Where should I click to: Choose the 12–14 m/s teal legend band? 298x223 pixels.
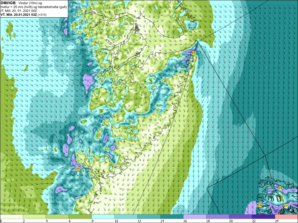(149, 217)
